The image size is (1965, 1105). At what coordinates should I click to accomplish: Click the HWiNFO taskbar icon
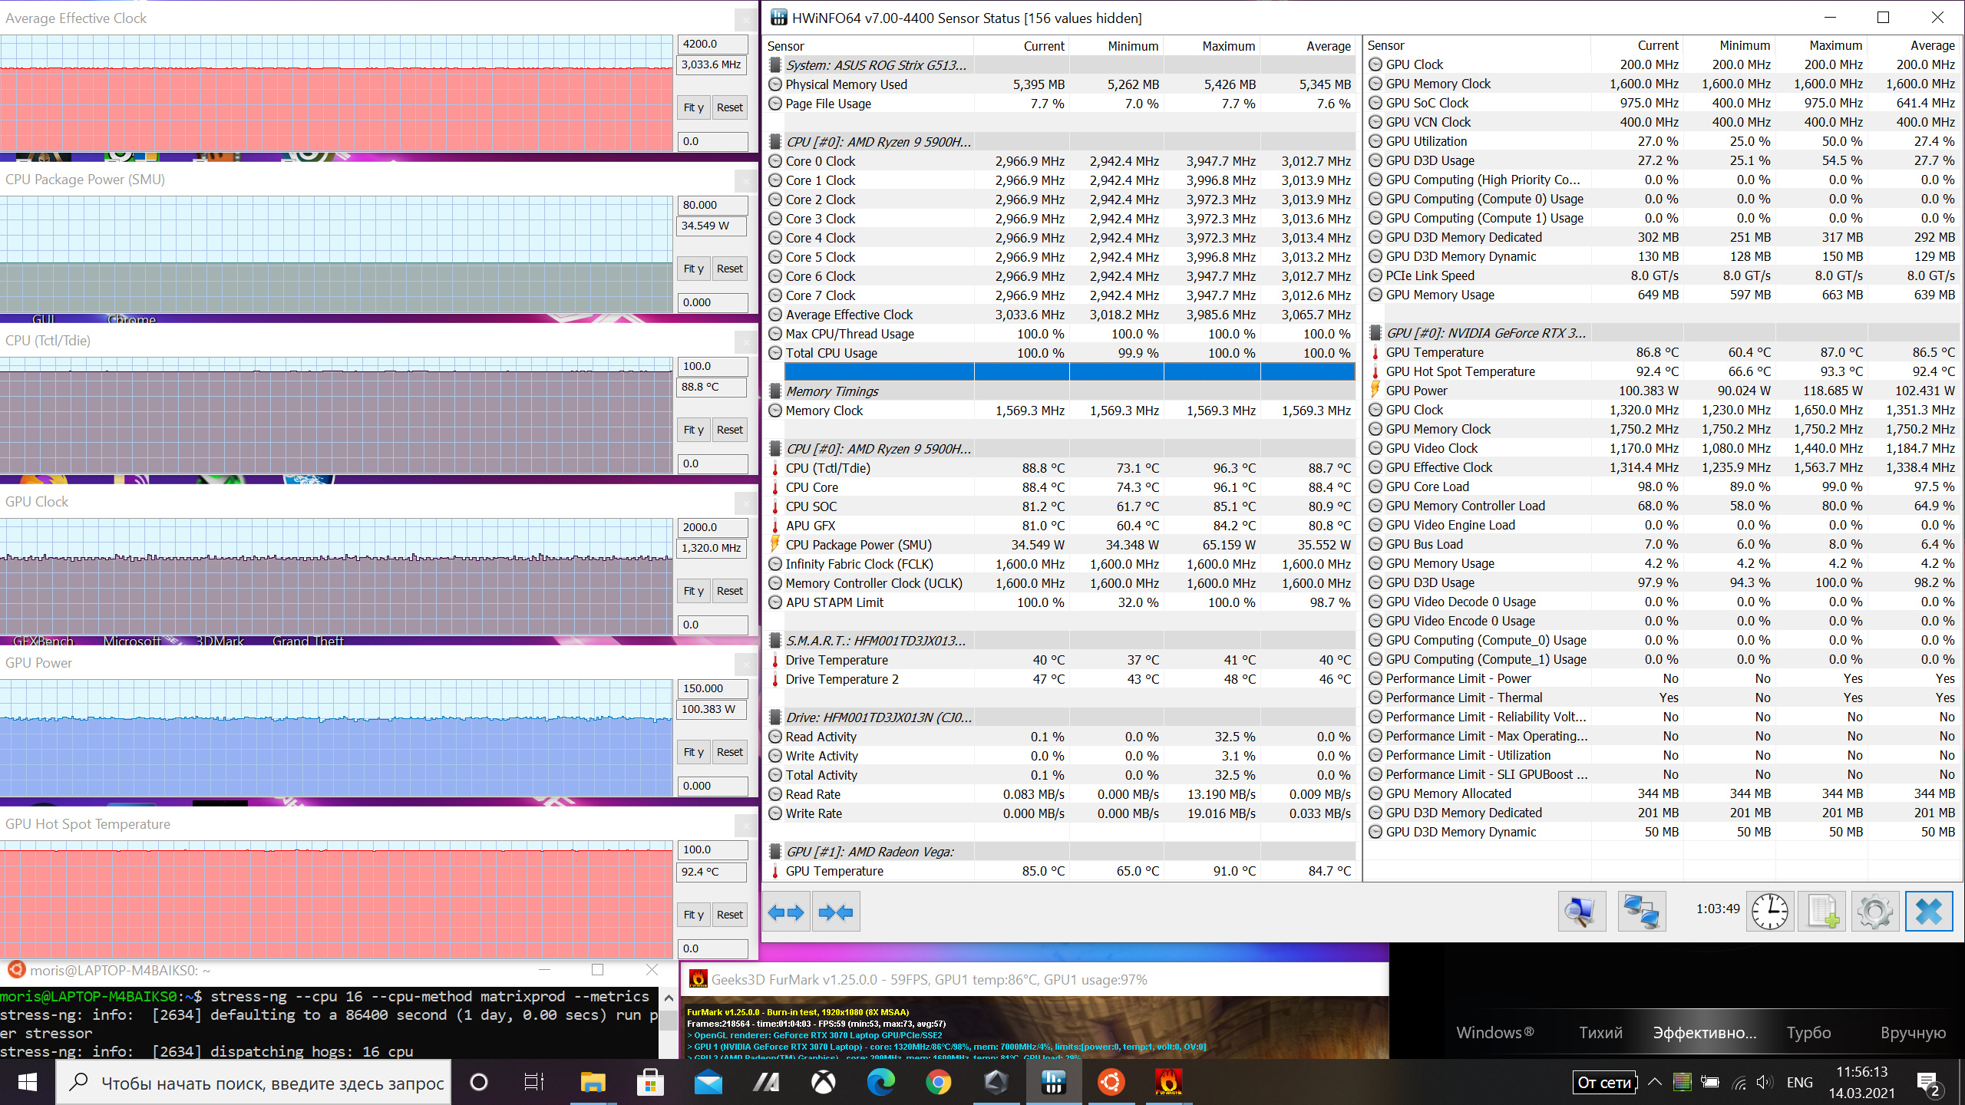[1053, 1083]
